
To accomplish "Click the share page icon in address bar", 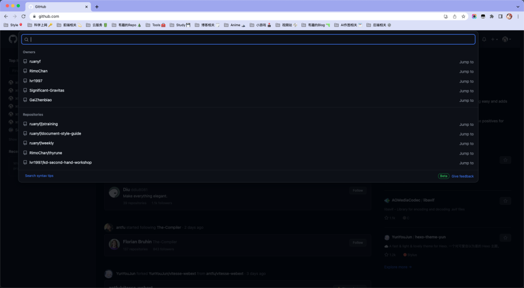I will tap(454, 16).
